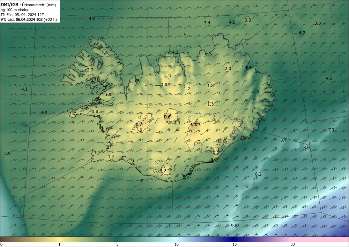Click the 2.5 value over the Westfjords
Image resolution: width=349 pixels, height=247 pixels.
pos(104,53)
